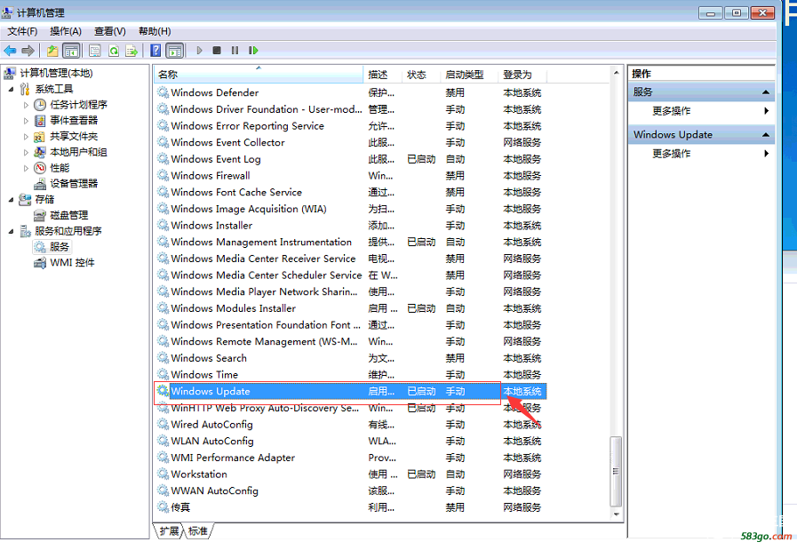The image size is (797, 550).
Task: Open the 帮助(H) menu
Action: click(x=155, y=31)
